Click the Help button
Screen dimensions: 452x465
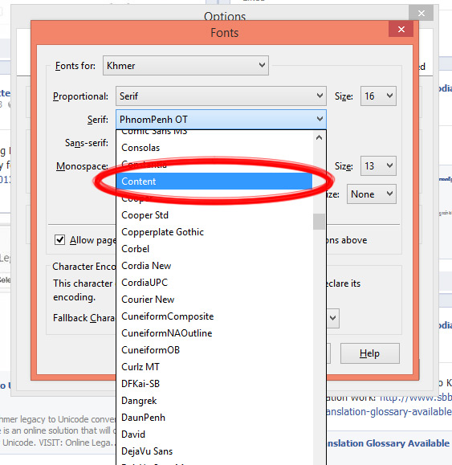[x=369, y=353]
